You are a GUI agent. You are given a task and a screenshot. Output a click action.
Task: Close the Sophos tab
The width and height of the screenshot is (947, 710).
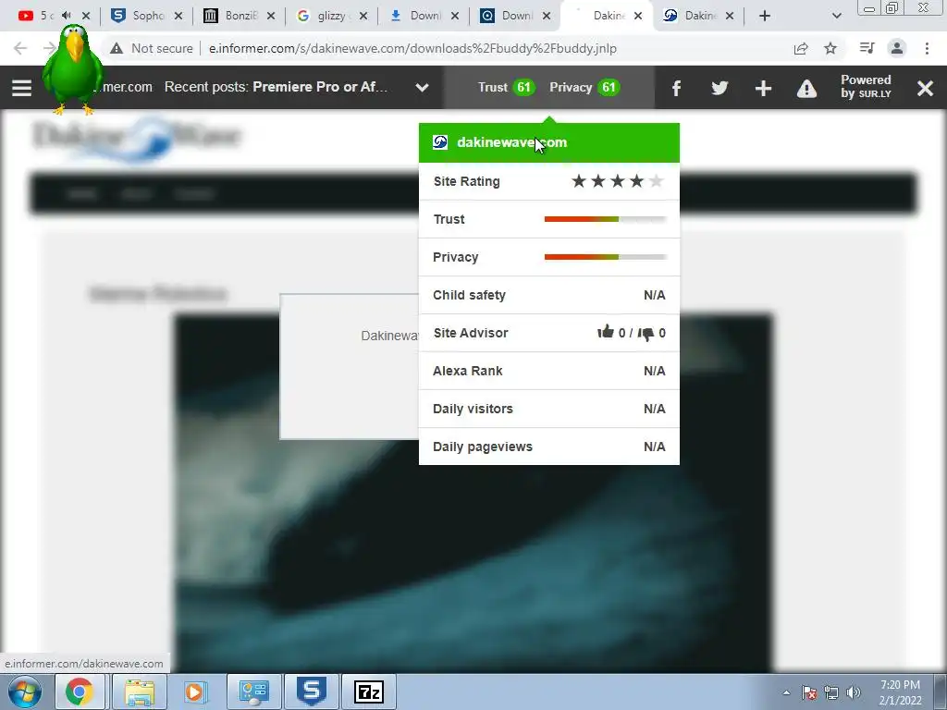pos(178,17)
